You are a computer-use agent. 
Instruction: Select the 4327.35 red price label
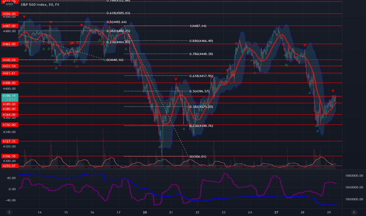pos(9,141)
